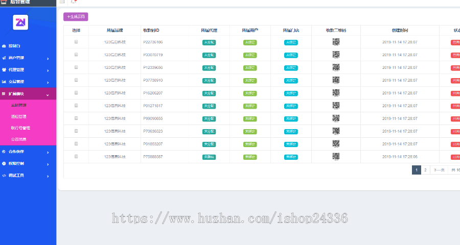The height and width of the screenshot is (245, 460).
Task: Click the 扩展模块 menu icon
Action: (4, 94)
